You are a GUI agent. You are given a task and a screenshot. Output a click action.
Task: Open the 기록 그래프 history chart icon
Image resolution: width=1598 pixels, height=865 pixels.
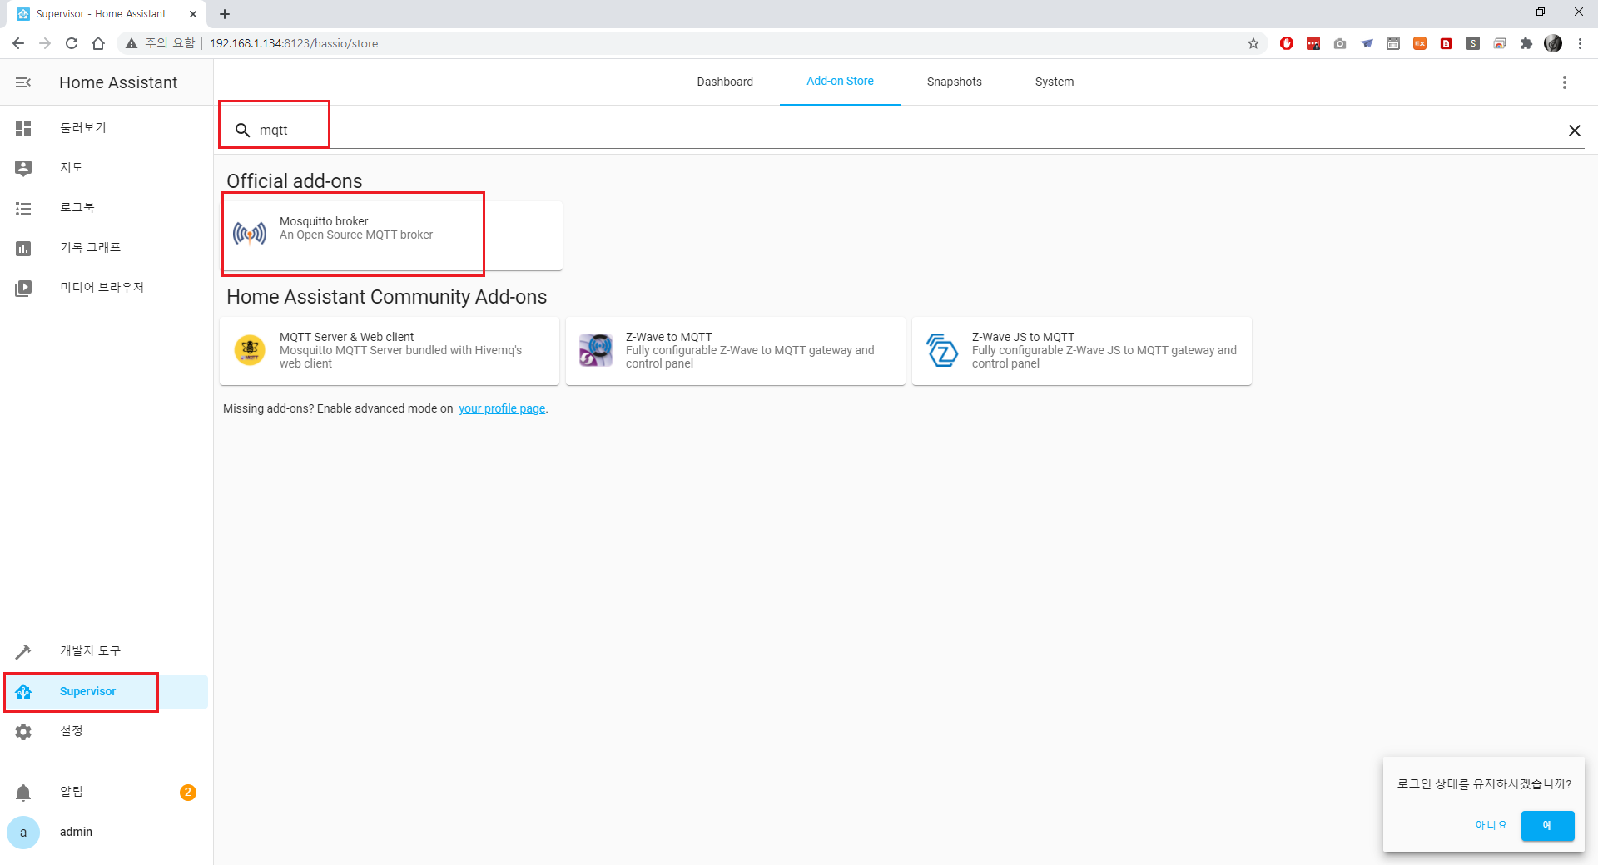(x=23, y=248)
